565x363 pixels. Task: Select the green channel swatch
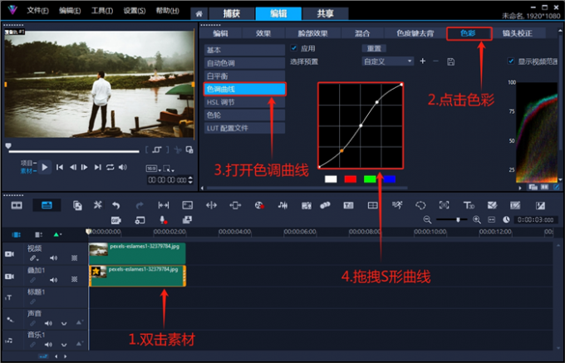pyautogui.click(x=370, y=179)
